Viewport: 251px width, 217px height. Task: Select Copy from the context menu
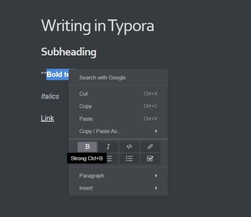(118, 106)
